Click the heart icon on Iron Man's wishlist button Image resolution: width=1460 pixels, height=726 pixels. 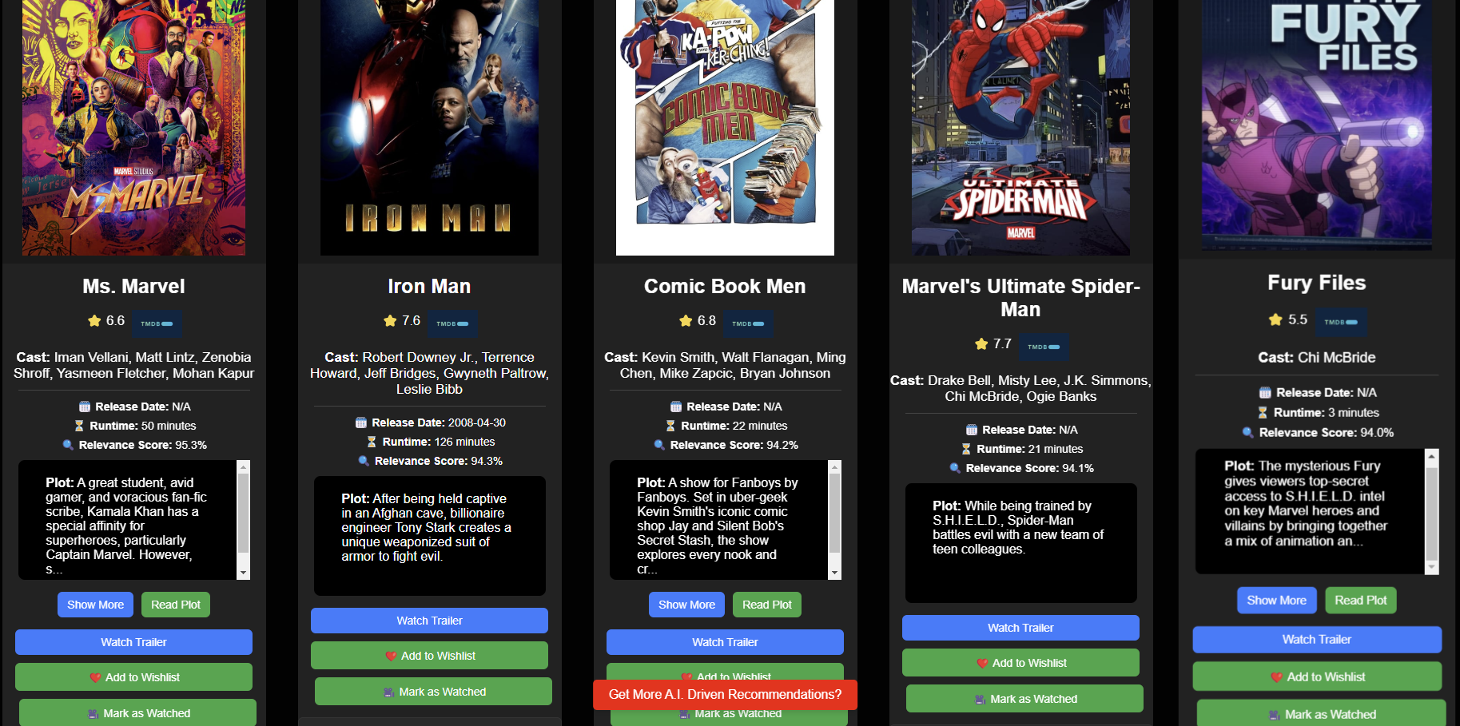coord(391,656)
